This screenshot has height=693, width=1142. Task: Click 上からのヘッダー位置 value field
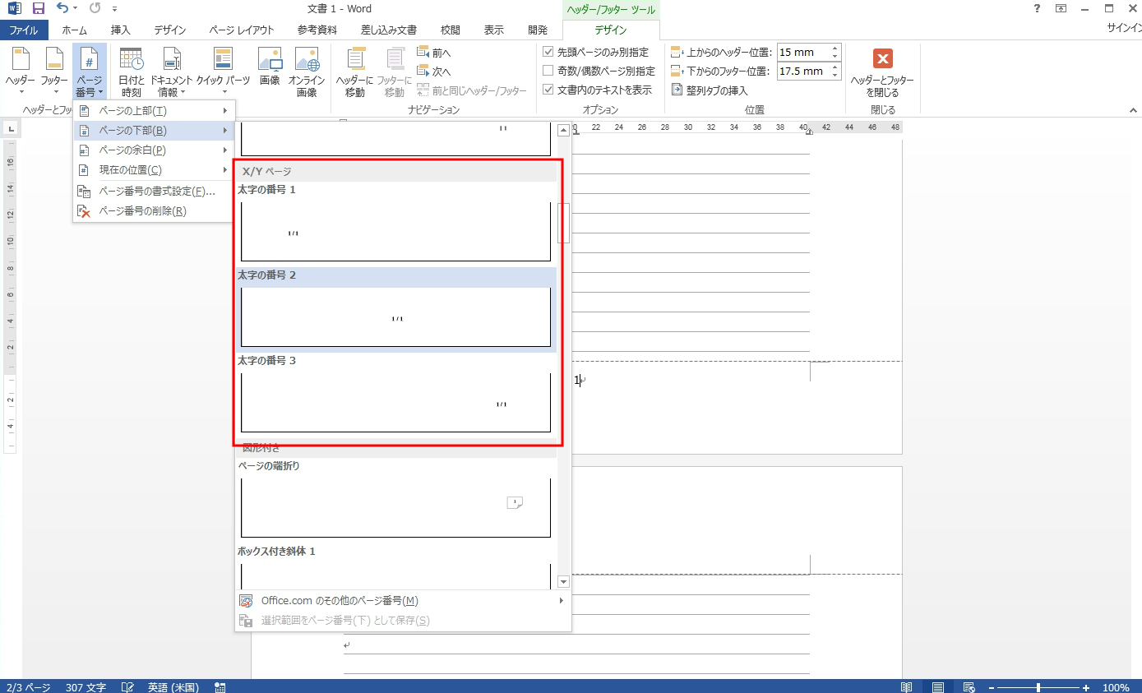tap(802, 52)
